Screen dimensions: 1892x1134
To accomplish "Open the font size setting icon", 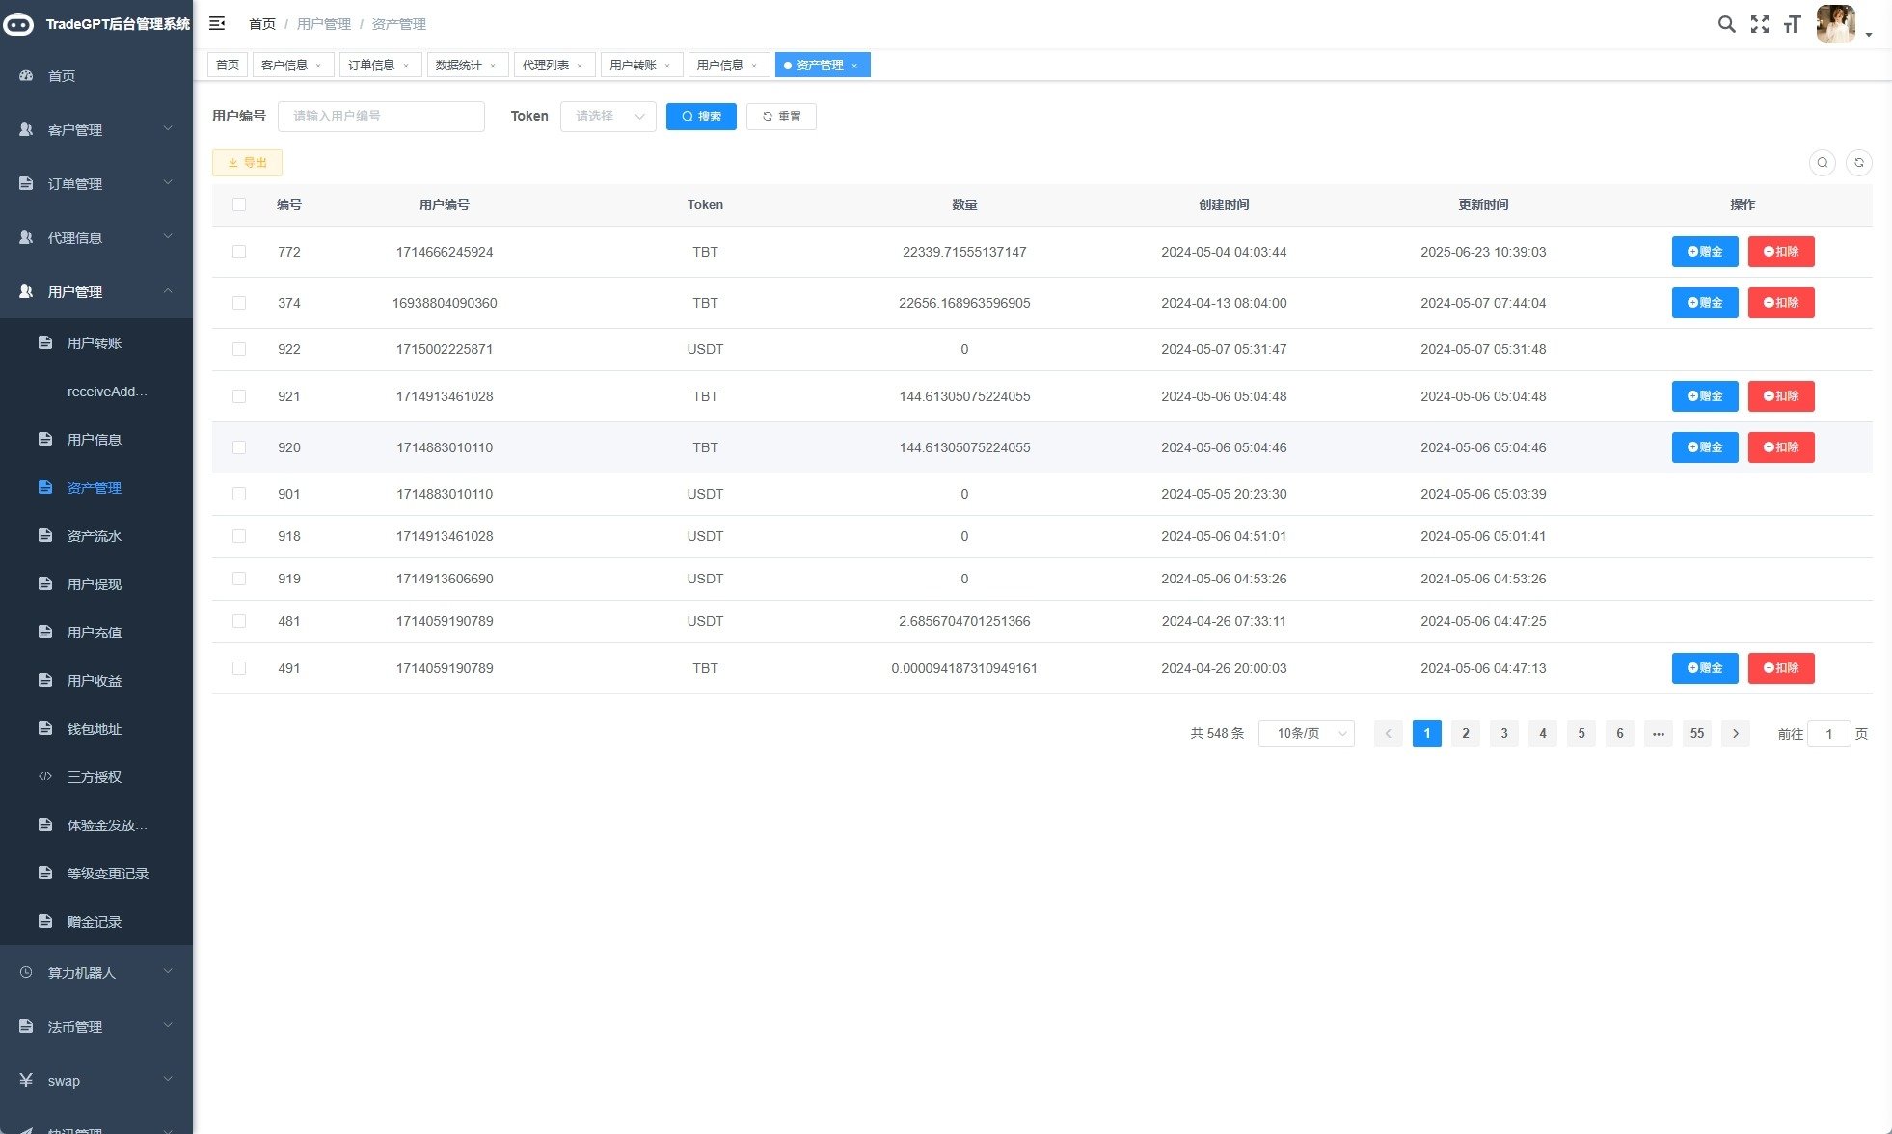I will 1792,24.
